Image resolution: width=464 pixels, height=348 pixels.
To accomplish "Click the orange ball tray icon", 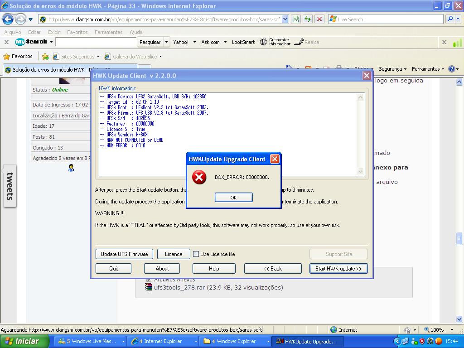I will coord(438,341).
